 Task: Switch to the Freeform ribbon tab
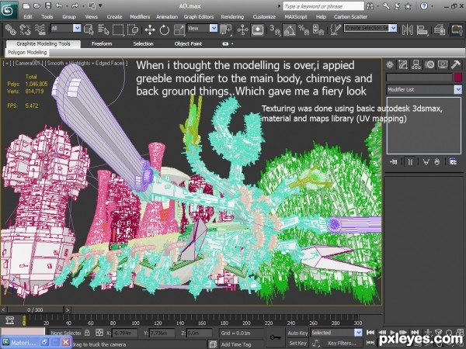(x=102, y=44)
